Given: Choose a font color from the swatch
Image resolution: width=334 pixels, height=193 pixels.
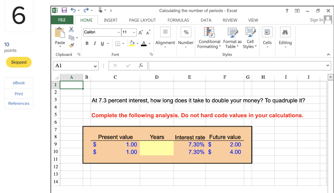Looking at the screenshot, I should [144, 43].
